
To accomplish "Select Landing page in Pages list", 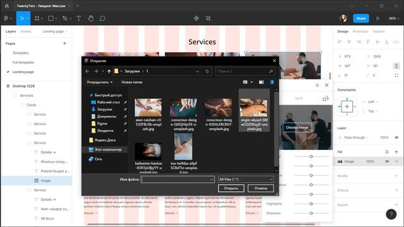I will click(23, 72).
